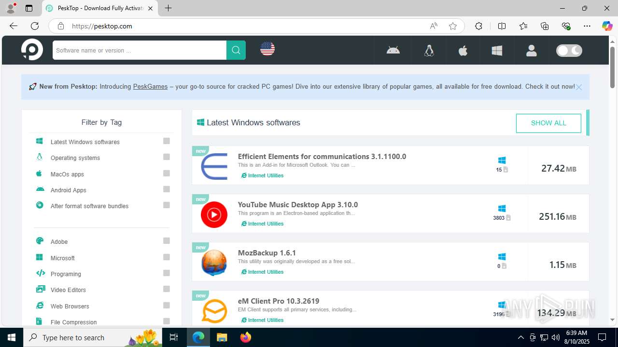Viewport: 618px width, 347px height.
Task: Open YouTube Music Desktop App 3.10.0
Action: coord(298,205)
